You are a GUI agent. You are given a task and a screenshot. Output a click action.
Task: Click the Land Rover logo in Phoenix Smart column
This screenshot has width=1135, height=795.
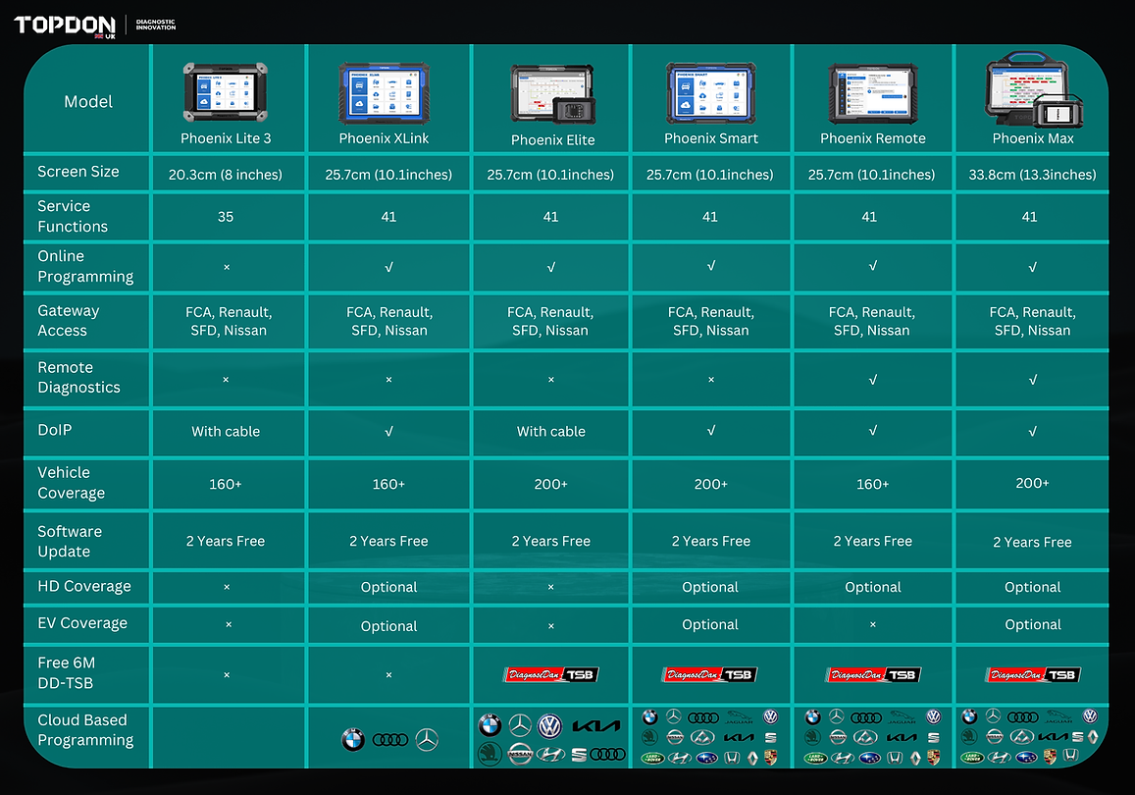[x=652, y=758]
